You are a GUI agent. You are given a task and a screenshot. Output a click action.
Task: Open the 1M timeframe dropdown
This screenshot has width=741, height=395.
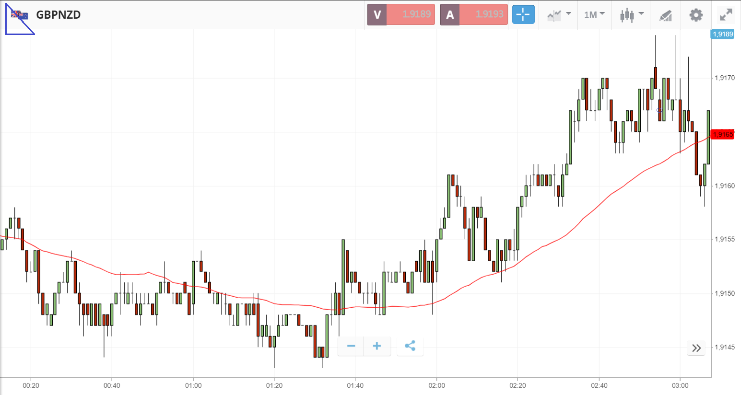tap(594, 15)
